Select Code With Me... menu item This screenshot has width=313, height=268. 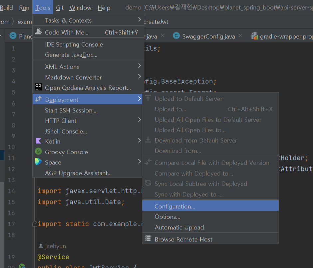pyautogui.click(x=88, y=32)
